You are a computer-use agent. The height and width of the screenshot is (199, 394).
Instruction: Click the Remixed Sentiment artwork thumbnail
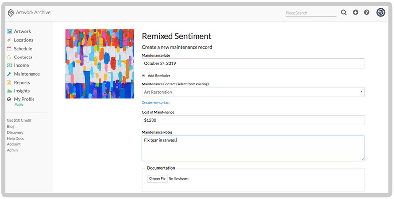point(99,64)
